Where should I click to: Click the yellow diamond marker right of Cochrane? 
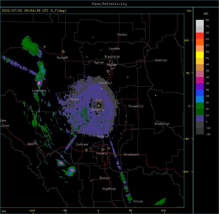coord(86,150)
